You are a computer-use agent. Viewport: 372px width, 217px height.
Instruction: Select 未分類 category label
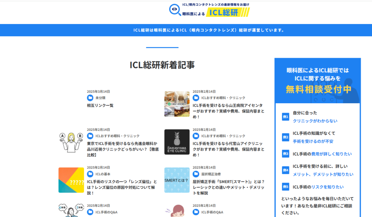[100, 98]
